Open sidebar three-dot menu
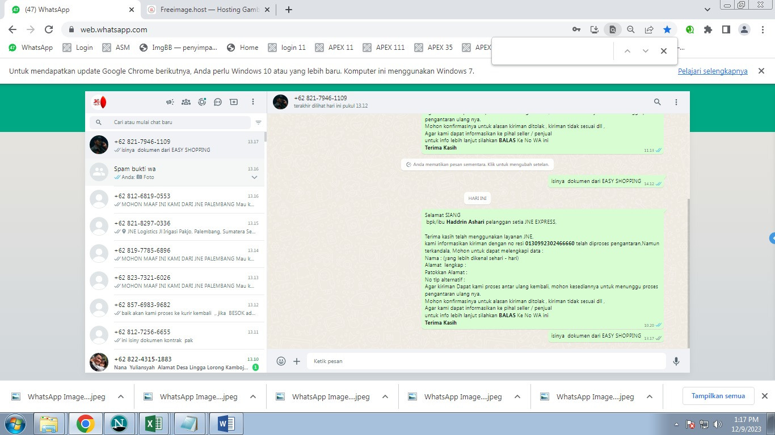 (x=253, y=102)
